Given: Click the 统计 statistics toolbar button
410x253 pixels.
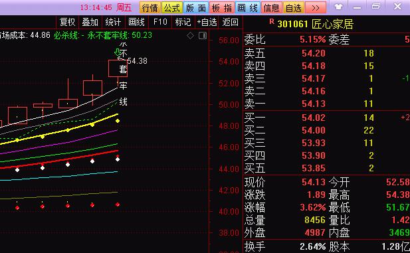Looking at the screenshot, I should click(113, 22).
